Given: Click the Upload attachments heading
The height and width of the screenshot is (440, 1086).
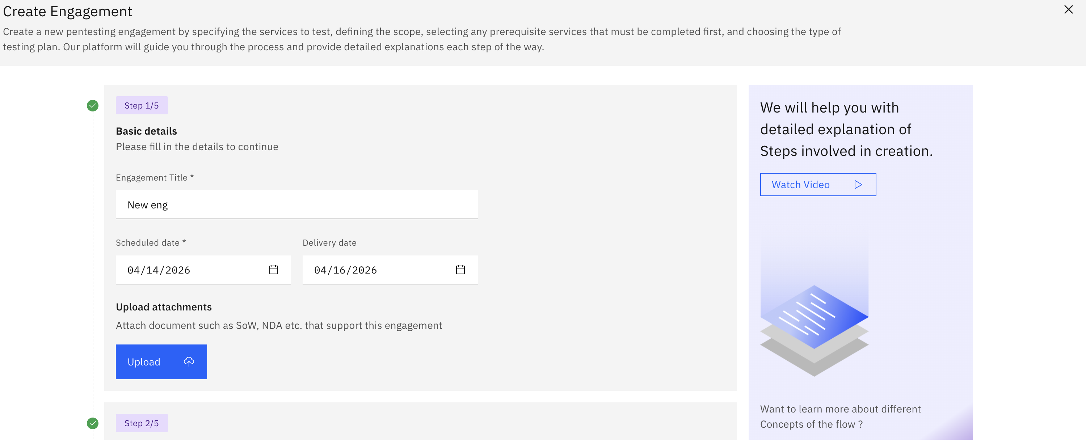Looking at the screenshot, I should click(164, 307).
